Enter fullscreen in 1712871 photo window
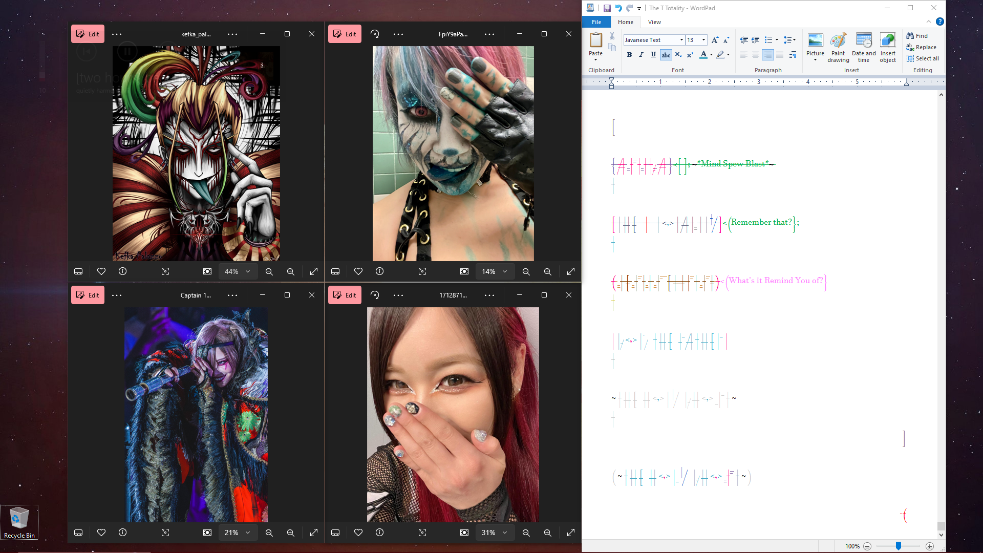983x553 pixels. (570, 533)
